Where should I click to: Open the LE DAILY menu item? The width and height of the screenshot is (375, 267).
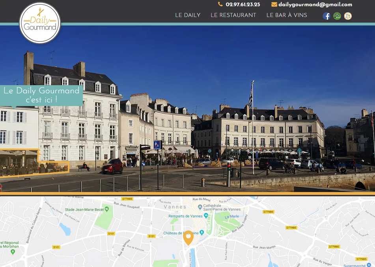tap(188, 15)
